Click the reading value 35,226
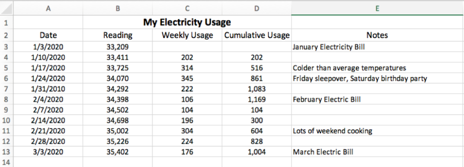 tap(118, 142)
